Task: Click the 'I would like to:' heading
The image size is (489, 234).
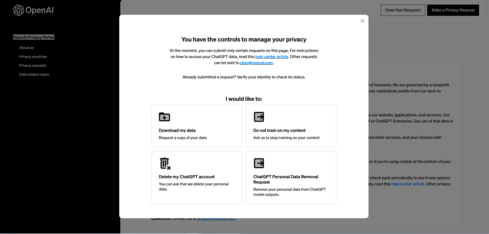Action: click(x=244, y=99)
